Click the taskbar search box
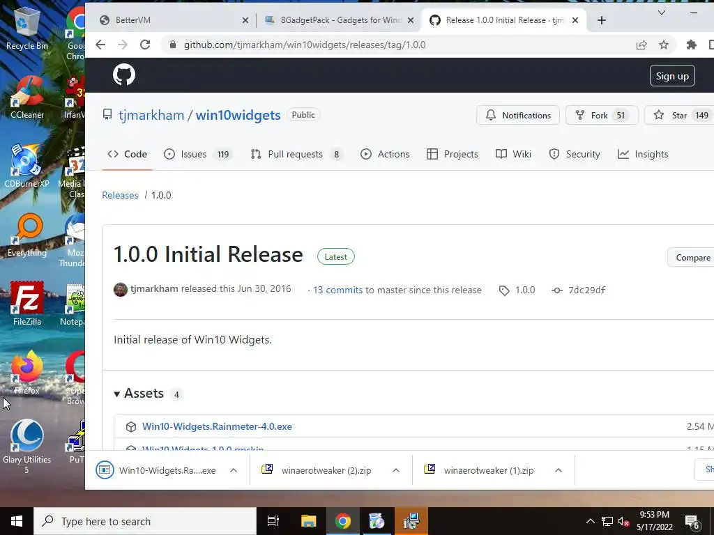The image size is (714, 535). coord(145,521)
